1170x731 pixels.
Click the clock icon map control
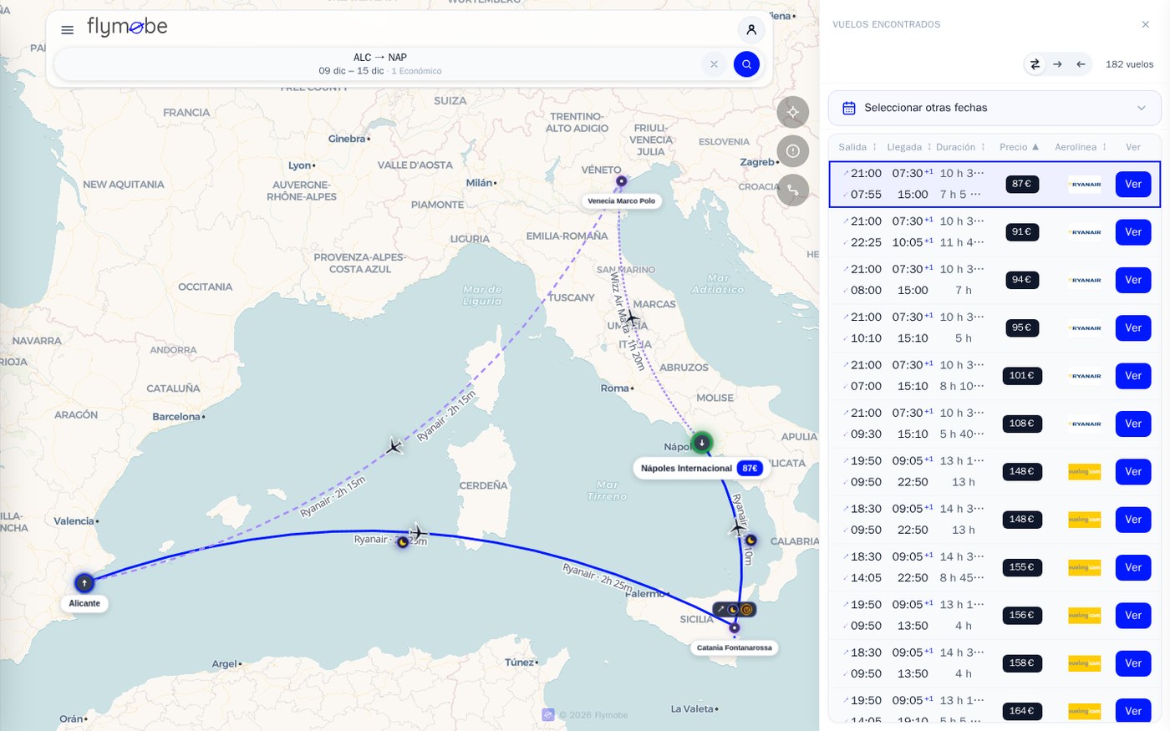click(x=793, y=151)
